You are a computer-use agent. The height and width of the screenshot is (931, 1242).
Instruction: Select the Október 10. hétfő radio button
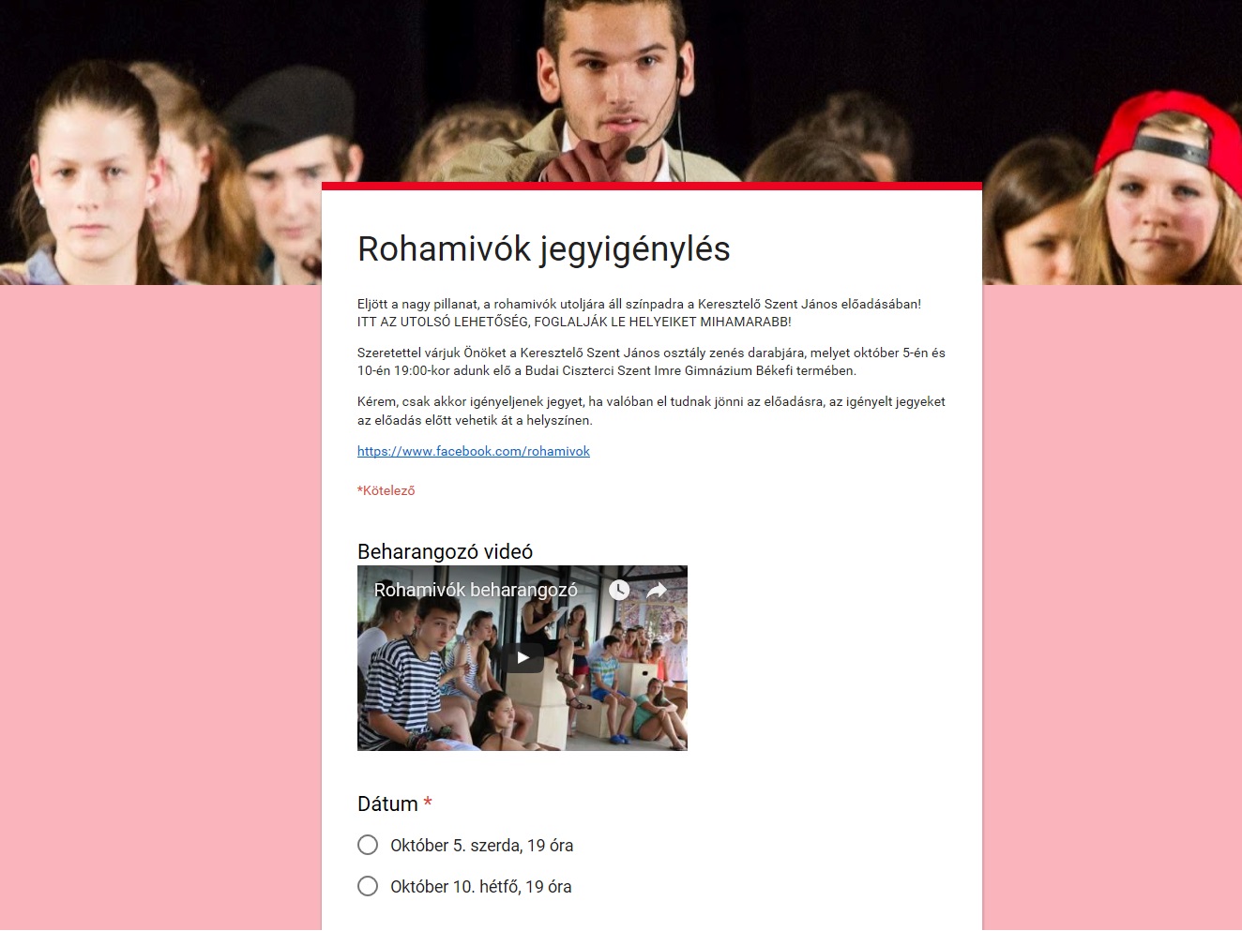click(368, 886)
